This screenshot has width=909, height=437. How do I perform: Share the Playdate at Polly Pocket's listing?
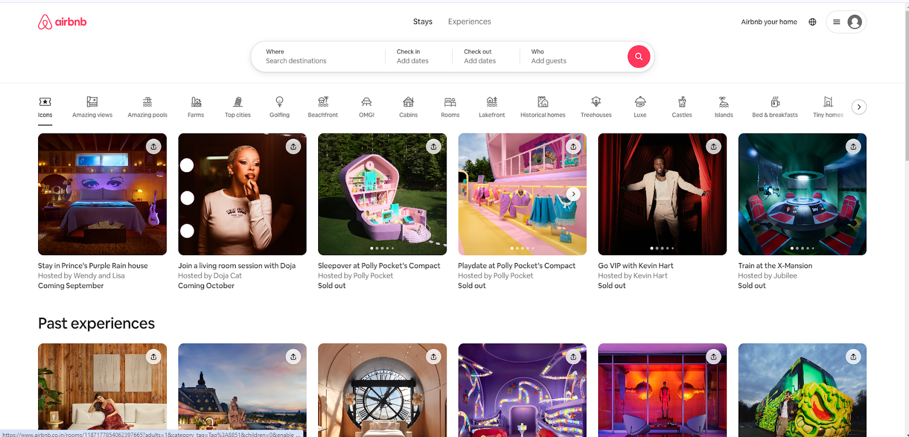[573, 147]
